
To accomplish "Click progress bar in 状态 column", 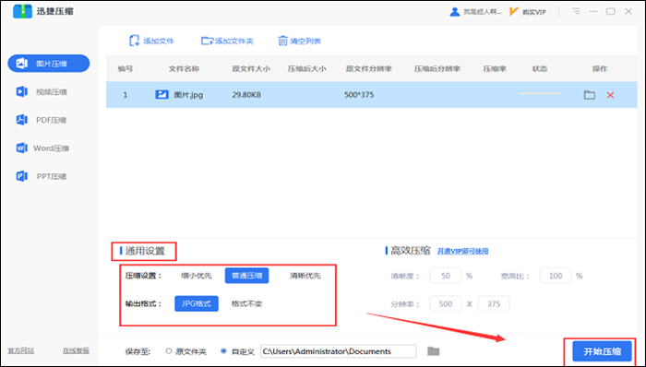I will click(540, 94).
